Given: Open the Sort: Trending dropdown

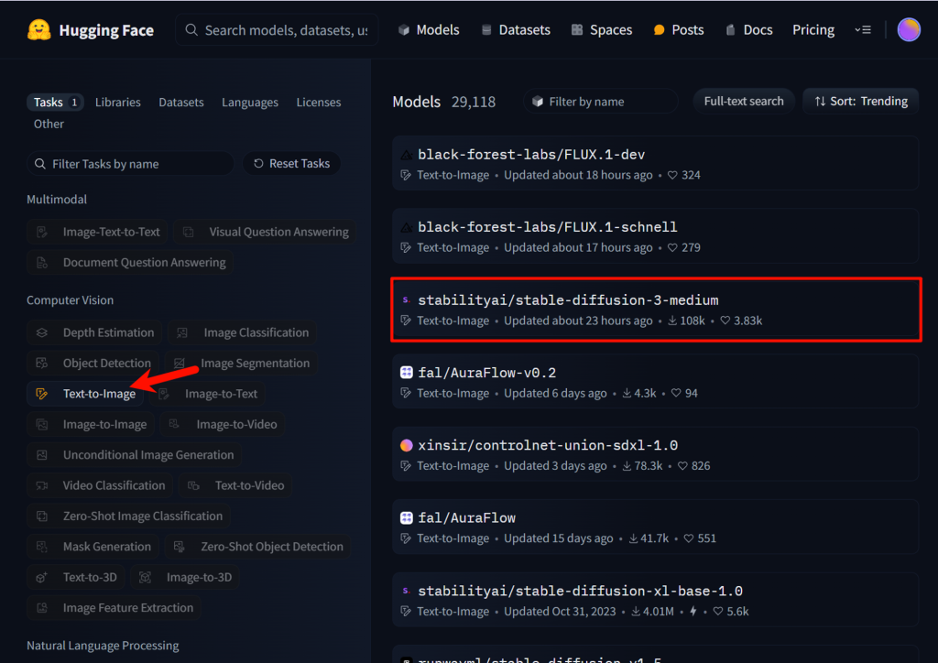Looking at the screenshot, I should [860, 102].
